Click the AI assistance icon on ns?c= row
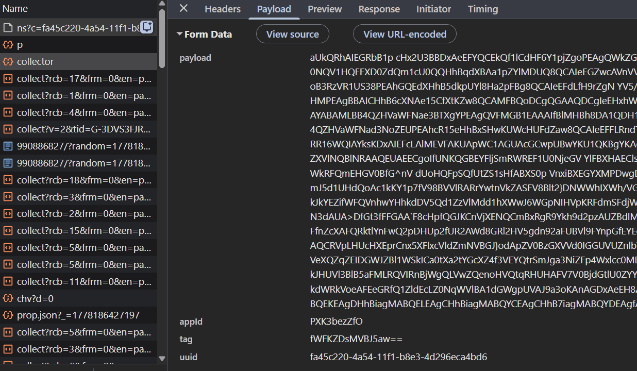637x371 pixels. (x=147, y=27)
